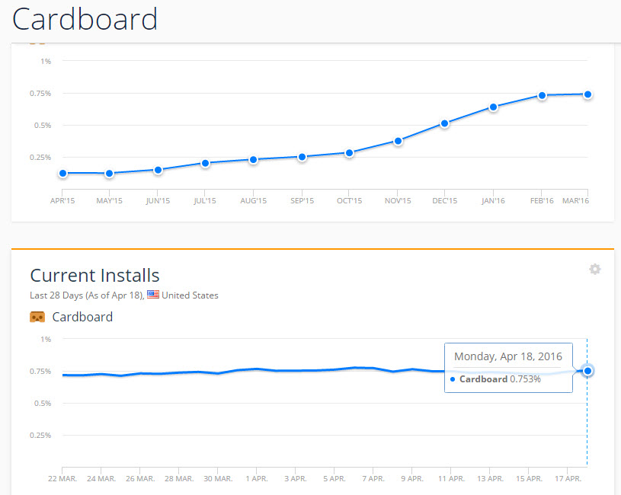The image size is (621, 495).
Task: Select the AUG'15 data point
Action: click(x=254, y=160)
